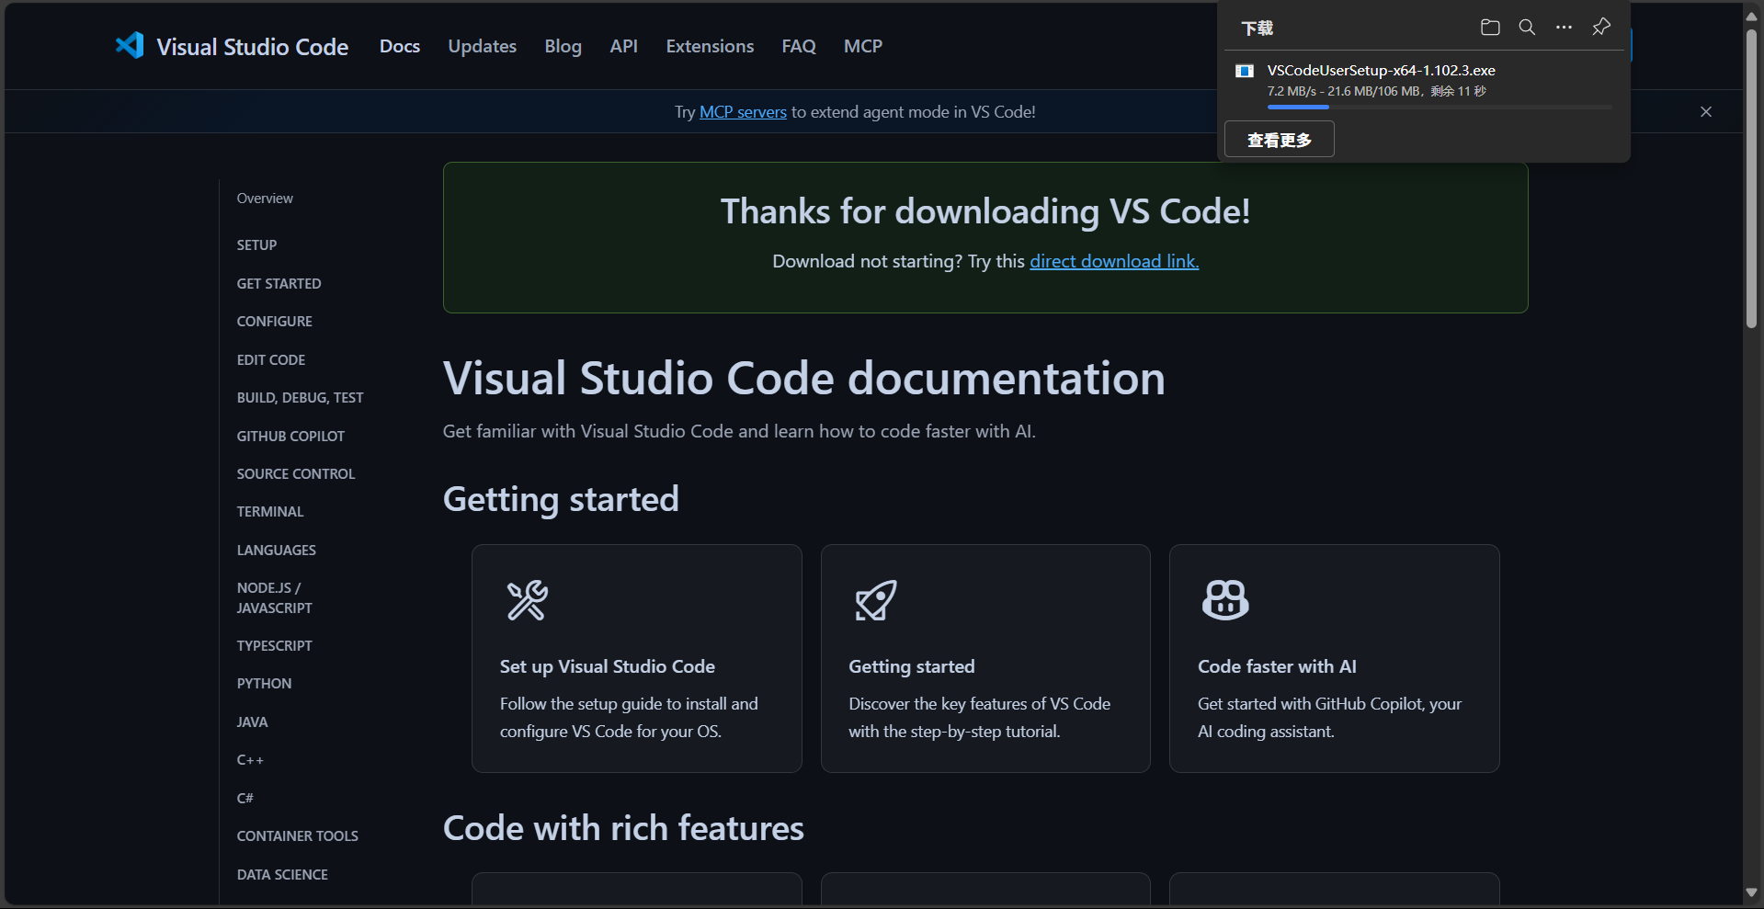Click the download progress bar
Viewport: 1764px width, 909px height.
[1439, 108]
